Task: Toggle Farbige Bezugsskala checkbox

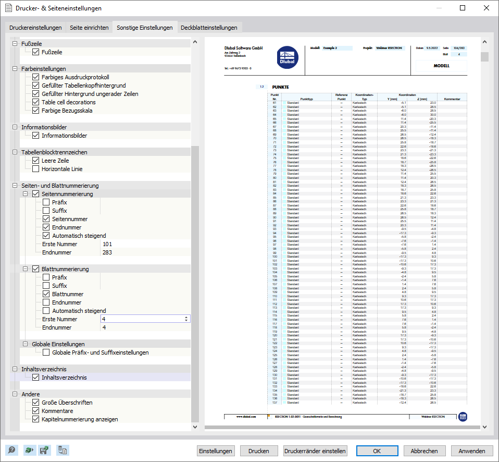Action: [35, 111]
